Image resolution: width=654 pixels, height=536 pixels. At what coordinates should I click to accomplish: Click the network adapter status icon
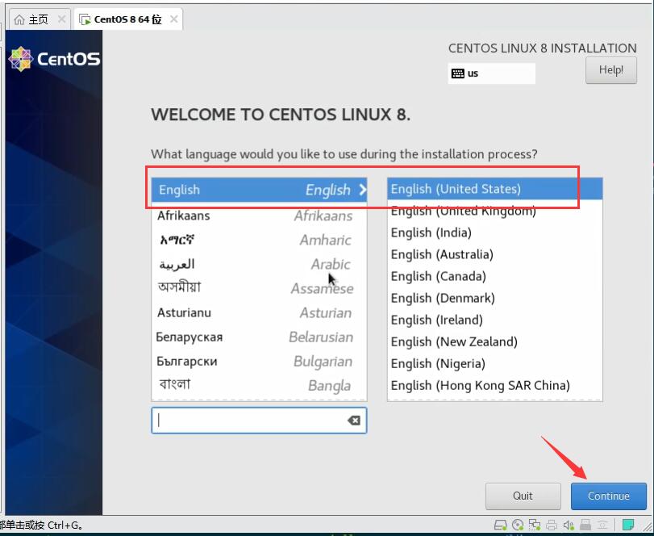[535, 525]
